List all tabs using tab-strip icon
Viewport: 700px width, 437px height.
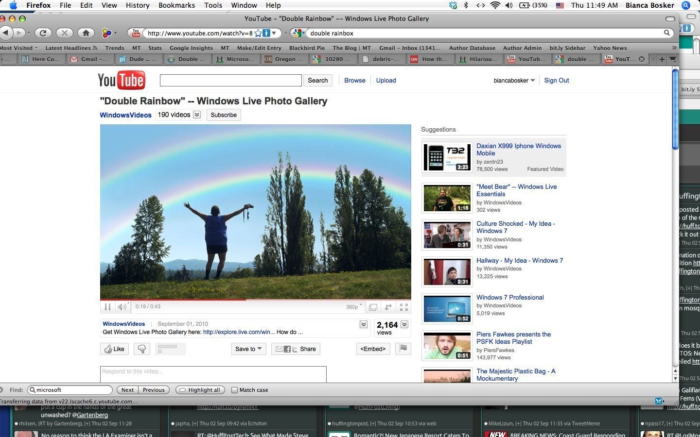click(x=673, y=59)
